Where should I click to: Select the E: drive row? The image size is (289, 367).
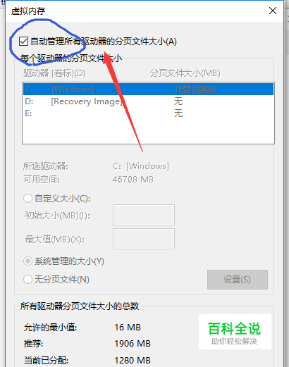148,113
